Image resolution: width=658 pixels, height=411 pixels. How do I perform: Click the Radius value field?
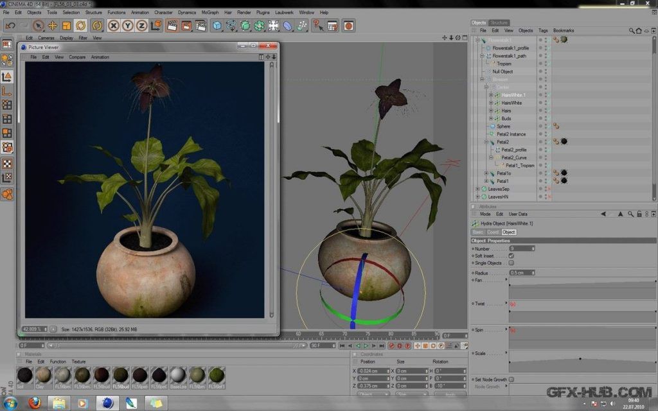tap(522, 272)
